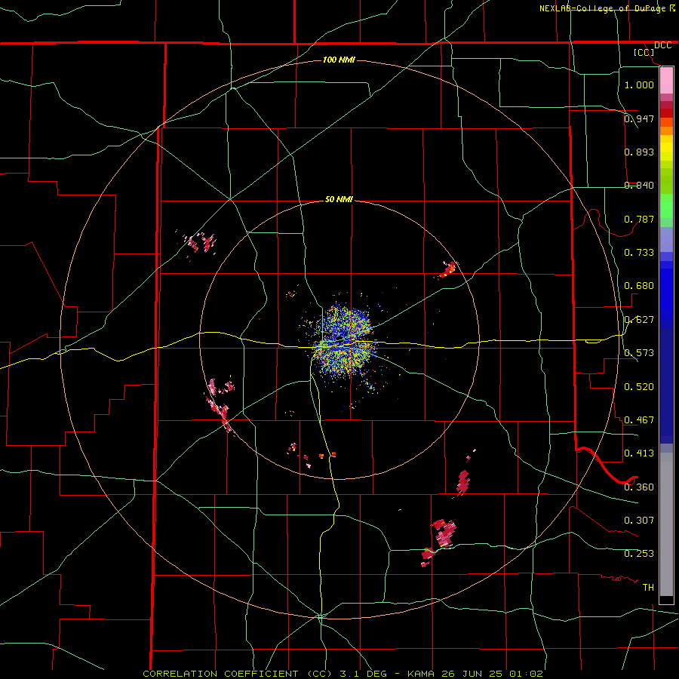Image resolution: width=679 pixels, height=679 pixels.
Task: Click the echo cluster in the northwest
Action: (x=200, y=242)
